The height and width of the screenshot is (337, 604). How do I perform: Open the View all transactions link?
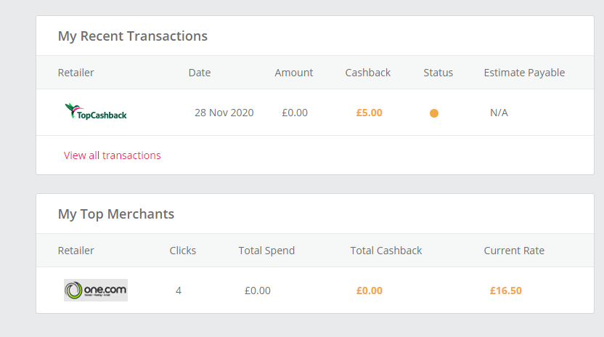click(x=113, y=155)
